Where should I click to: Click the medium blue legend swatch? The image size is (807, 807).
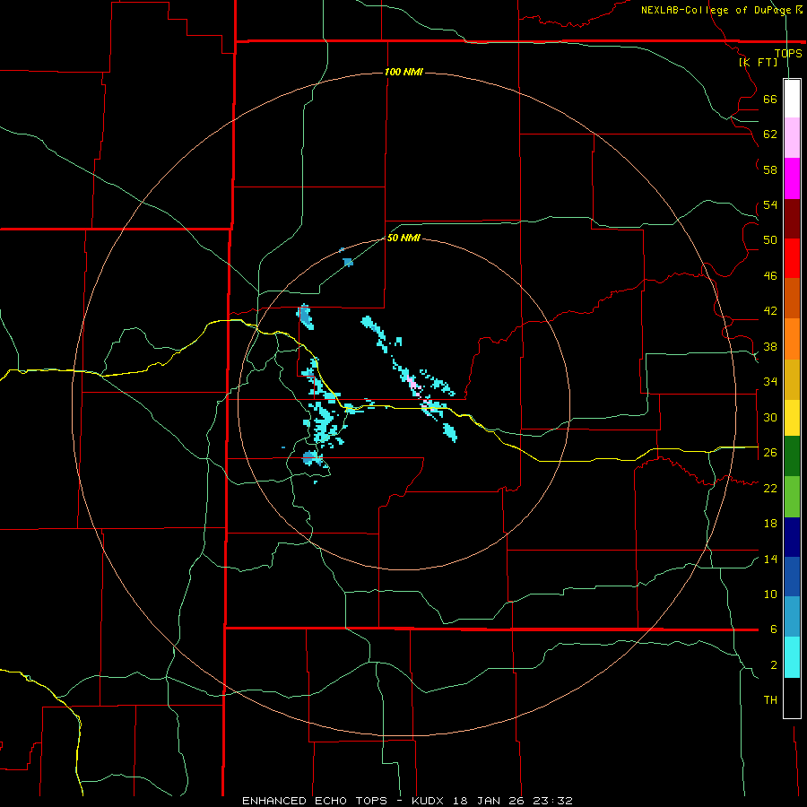coord(792,577)
